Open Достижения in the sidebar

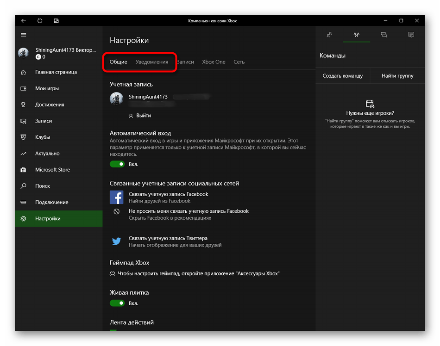[59, 105]
